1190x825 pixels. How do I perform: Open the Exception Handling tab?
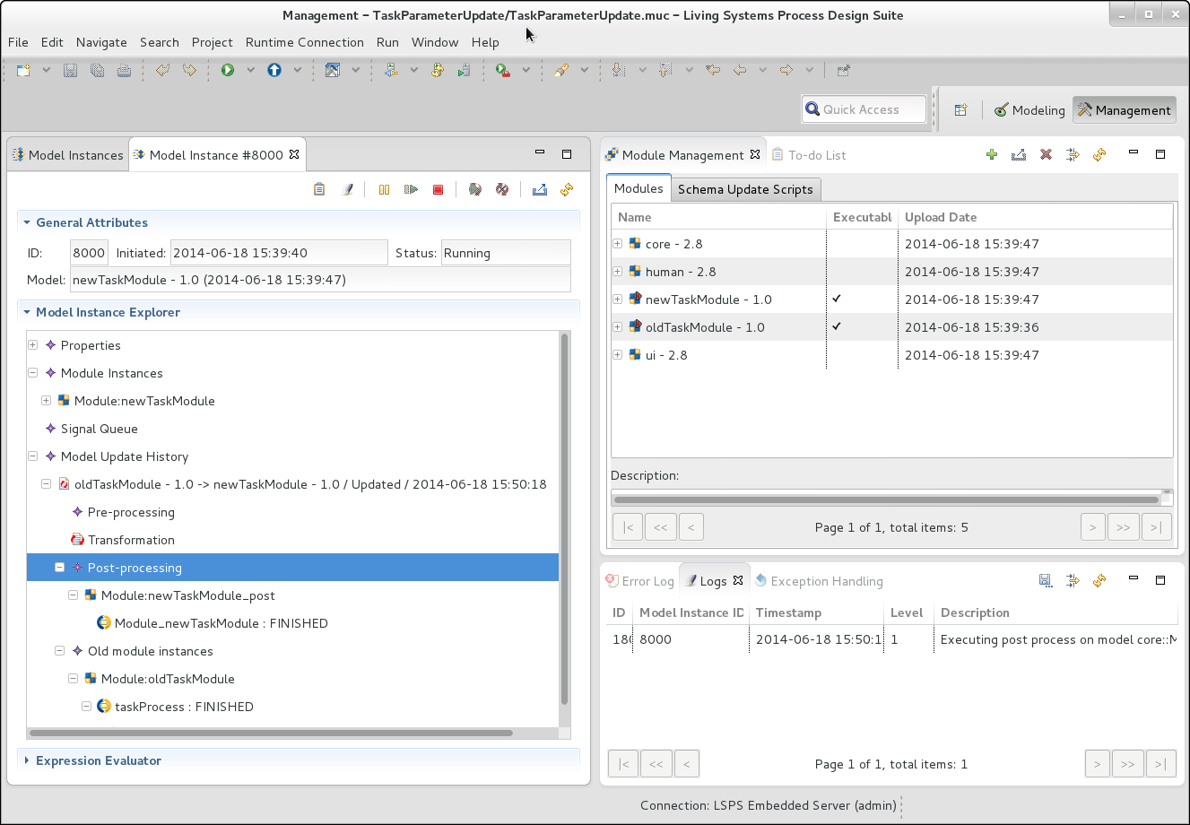819,581
